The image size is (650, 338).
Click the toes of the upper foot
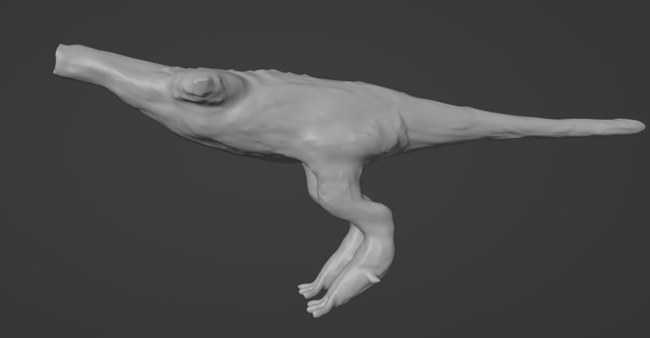coord(308,289)
